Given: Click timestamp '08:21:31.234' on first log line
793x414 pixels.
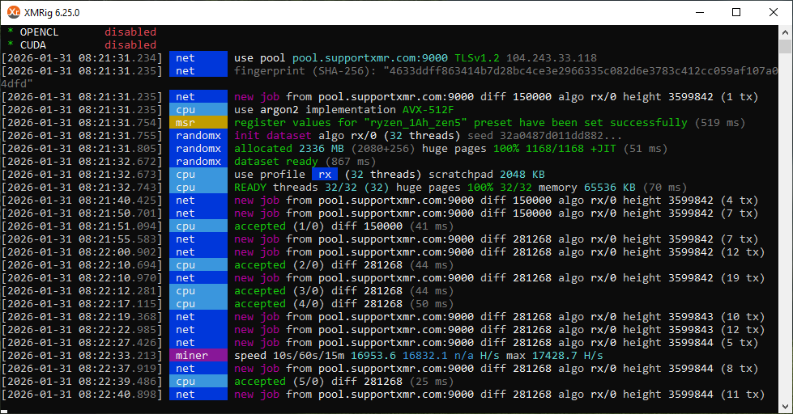Looking at the screenshot, I should (x=117, y=58).
